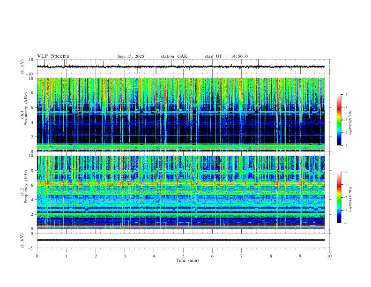Click the '-3' label on ch.1 colorbar
This screenshot has width=371, height=287.
(x=345, y=94)
